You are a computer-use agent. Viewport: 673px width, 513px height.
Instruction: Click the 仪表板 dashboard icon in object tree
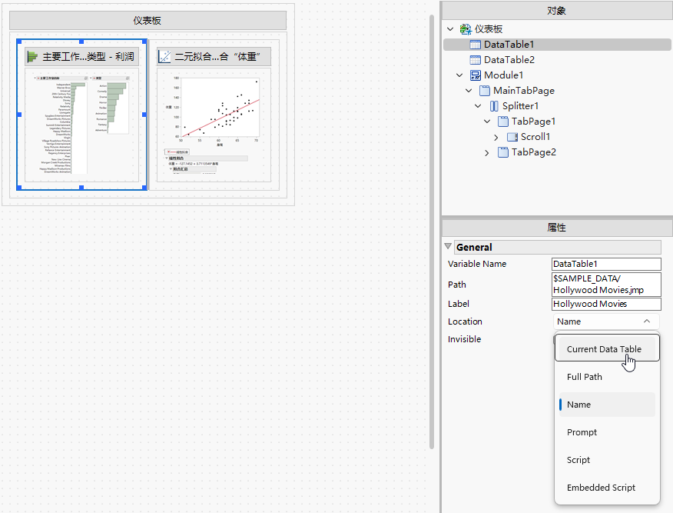tap(466, 29)
